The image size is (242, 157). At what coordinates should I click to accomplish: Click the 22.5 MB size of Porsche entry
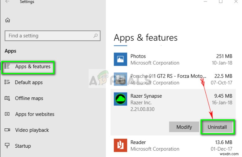tap(223, 76)
